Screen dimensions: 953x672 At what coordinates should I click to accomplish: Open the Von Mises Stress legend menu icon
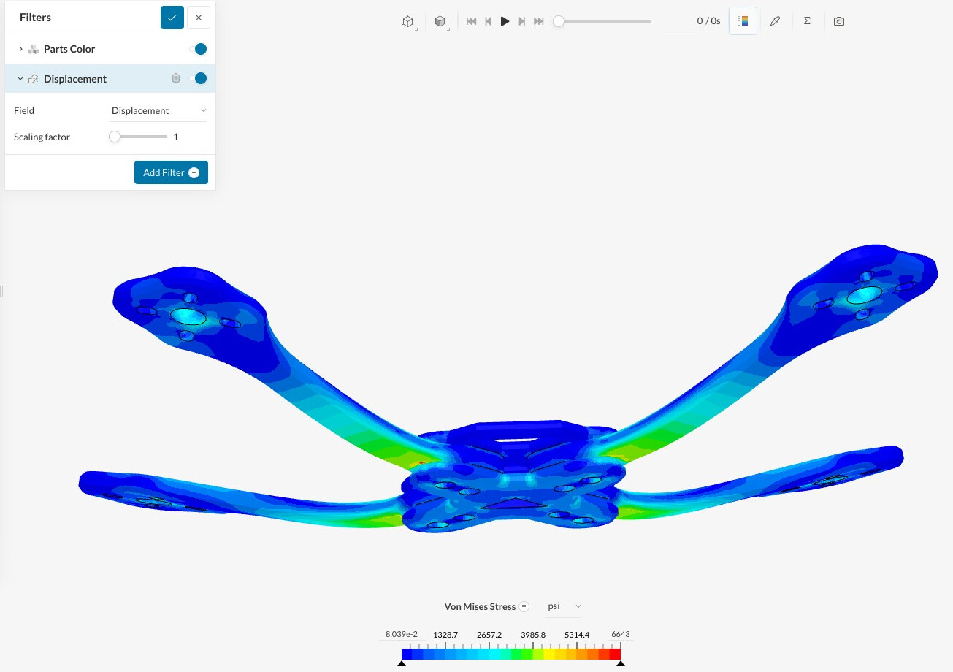tap(524, 606)
